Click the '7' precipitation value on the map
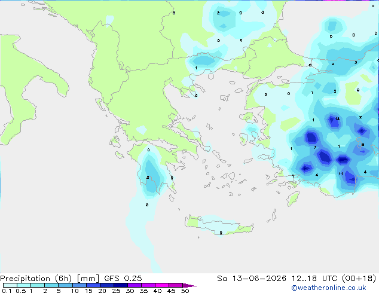Viewport: 379px width, 293px height. tap(315, 147)
